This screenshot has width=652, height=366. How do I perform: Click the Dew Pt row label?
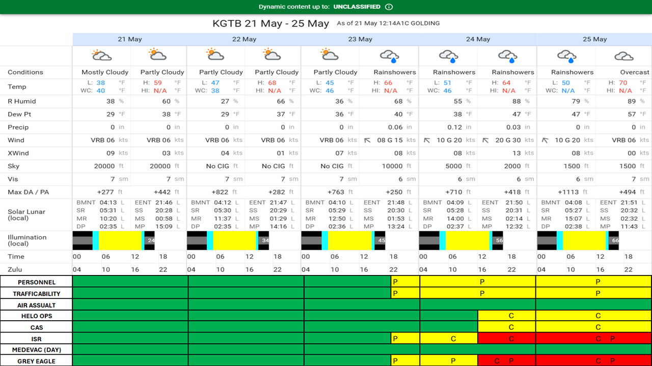[19, 114]
